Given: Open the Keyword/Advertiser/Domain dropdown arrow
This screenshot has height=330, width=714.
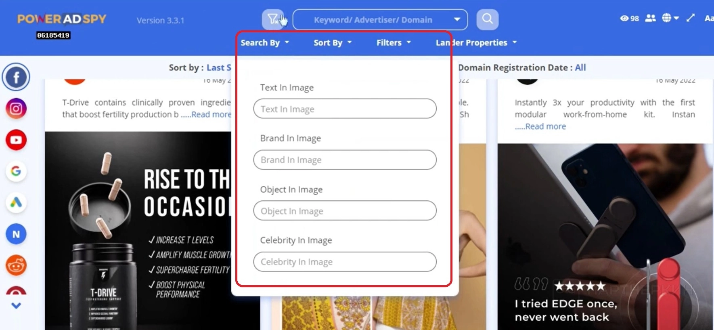Looking at the screenshot, I should point(457,19).
